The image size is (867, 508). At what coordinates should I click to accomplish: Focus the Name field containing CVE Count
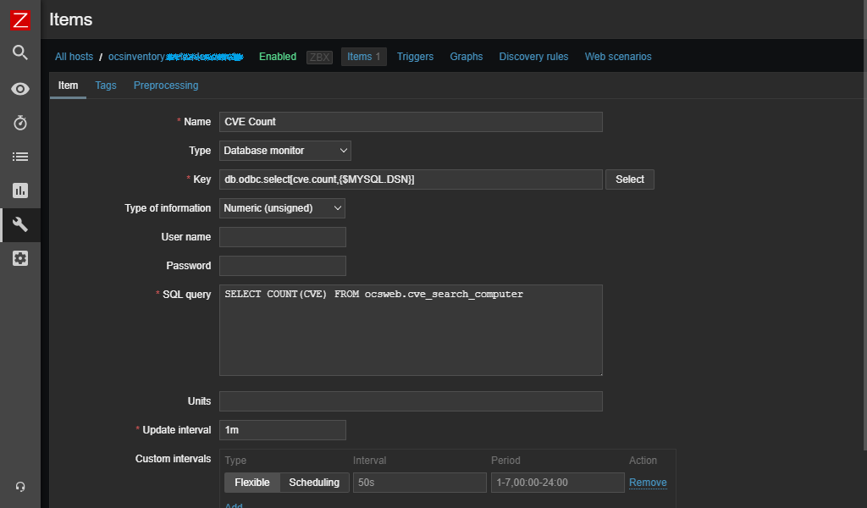(411, 122)
